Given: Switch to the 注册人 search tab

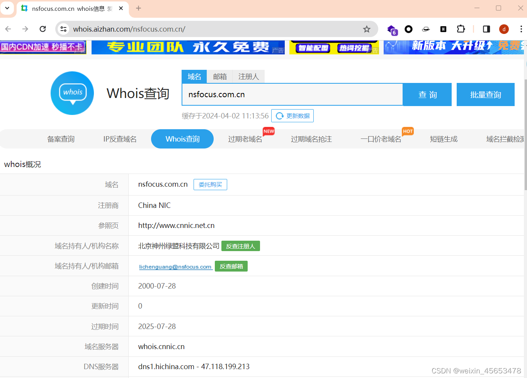Looking at the screenshot, I should coord(248,76).
